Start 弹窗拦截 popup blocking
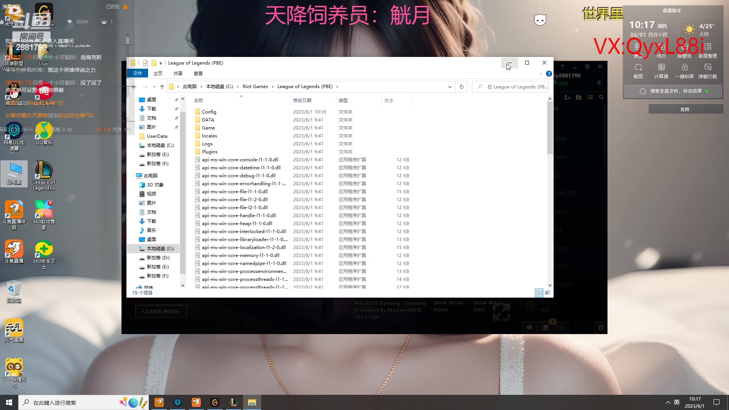Viewport: 729px width, 410px height. click(x=708, y=71)
